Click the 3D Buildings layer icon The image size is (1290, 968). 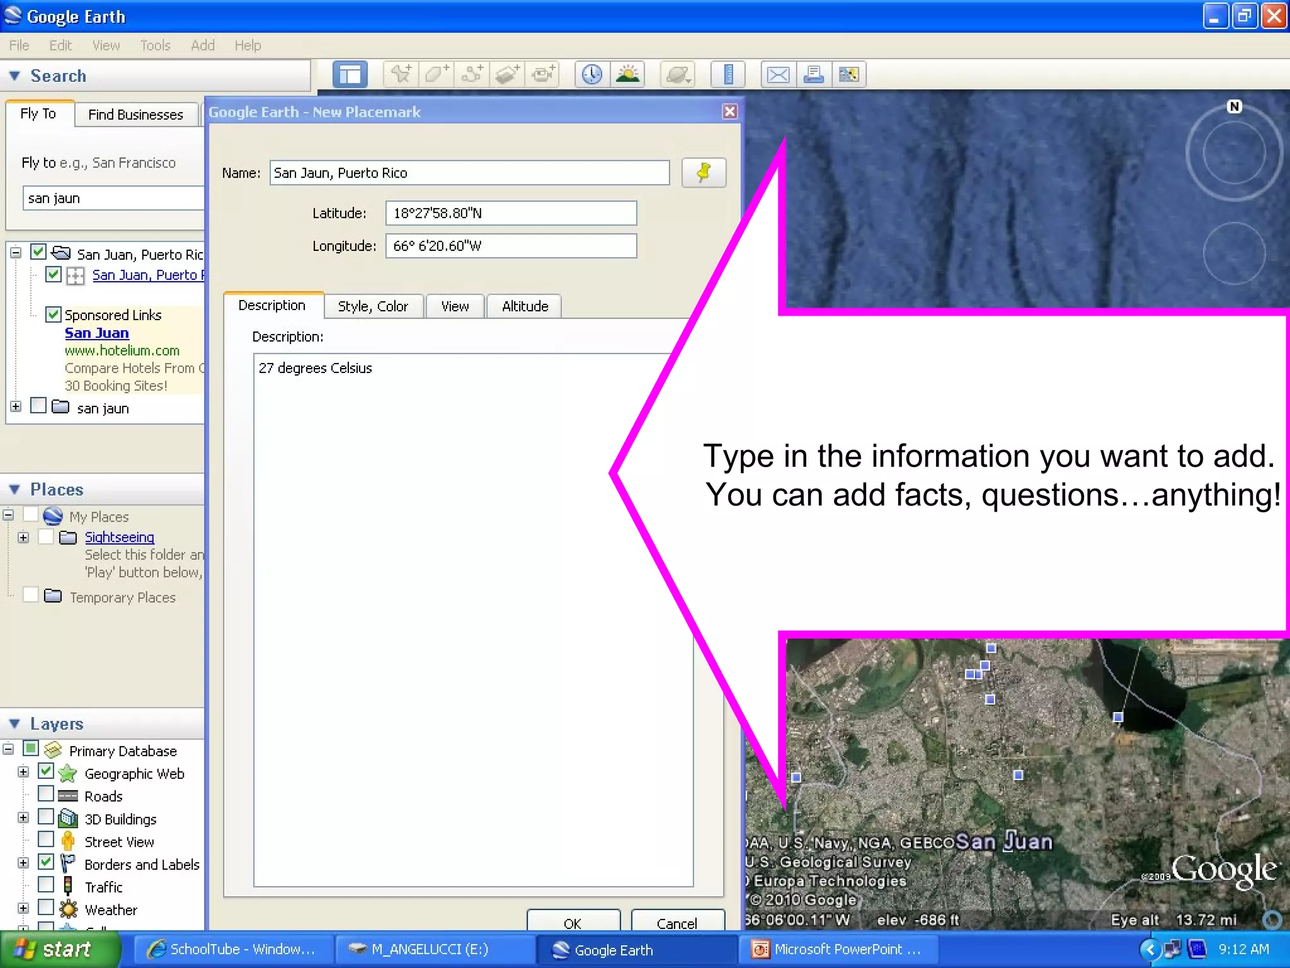[67, 819]
